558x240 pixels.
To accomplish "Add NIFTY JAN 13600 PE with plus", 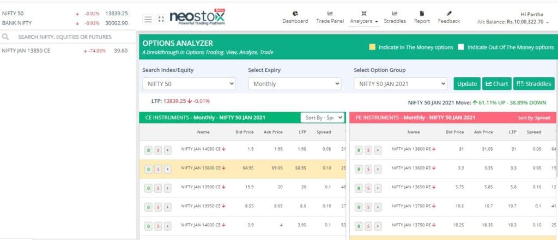I will (x=378, y=169).
